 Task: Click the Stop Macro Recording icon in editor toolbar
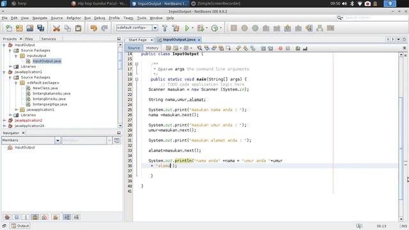[x=288, y=48]
